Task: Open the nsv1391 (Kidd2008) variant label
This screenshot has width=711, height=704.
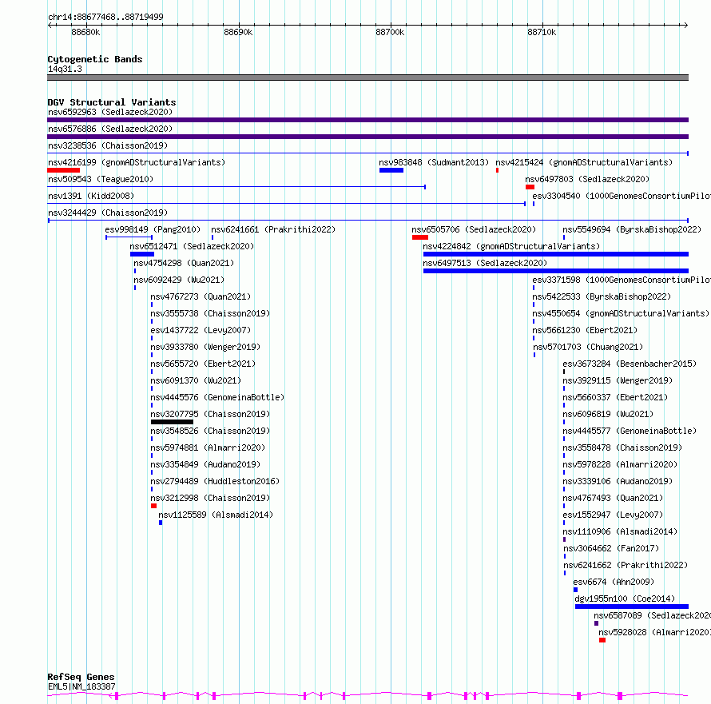Action: [91, 196]
